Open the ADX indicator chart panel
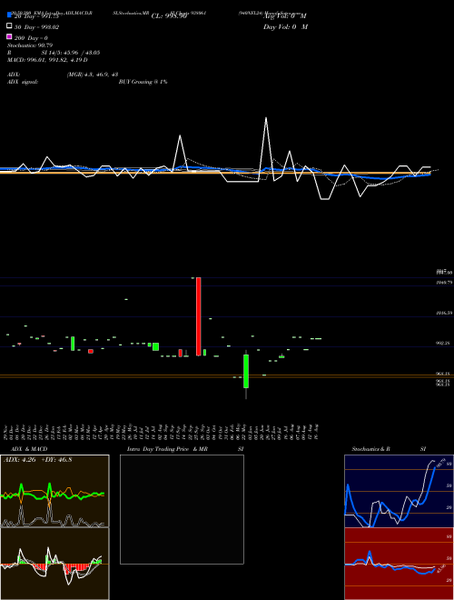Viewport: 454px width, 600px height. pyautogui.click(x=54, y=491)
